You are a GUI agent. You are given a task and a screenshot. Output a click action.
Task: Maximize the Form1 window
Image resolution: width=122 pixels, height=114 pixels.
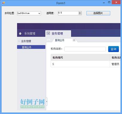(109, 2)
